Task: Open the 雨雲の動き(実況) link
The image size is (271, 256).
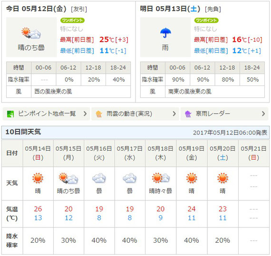Action: point(135,114)
